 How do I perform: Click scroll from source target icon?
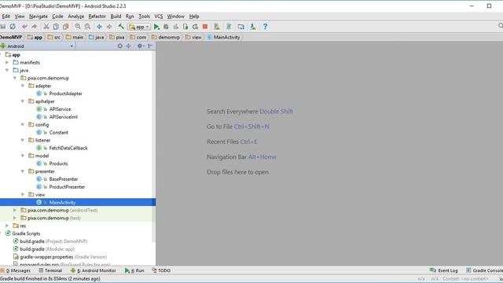coord(120,46)
